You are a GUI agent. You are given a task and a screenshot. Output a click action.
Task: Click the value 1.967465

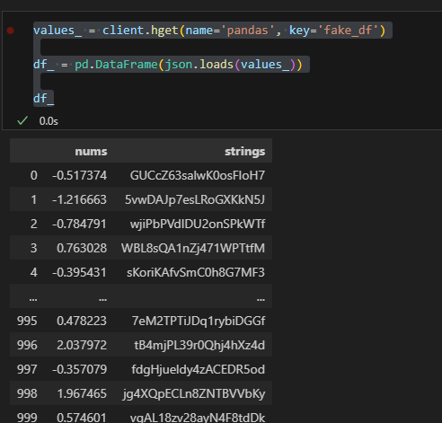tap(82, 393)
